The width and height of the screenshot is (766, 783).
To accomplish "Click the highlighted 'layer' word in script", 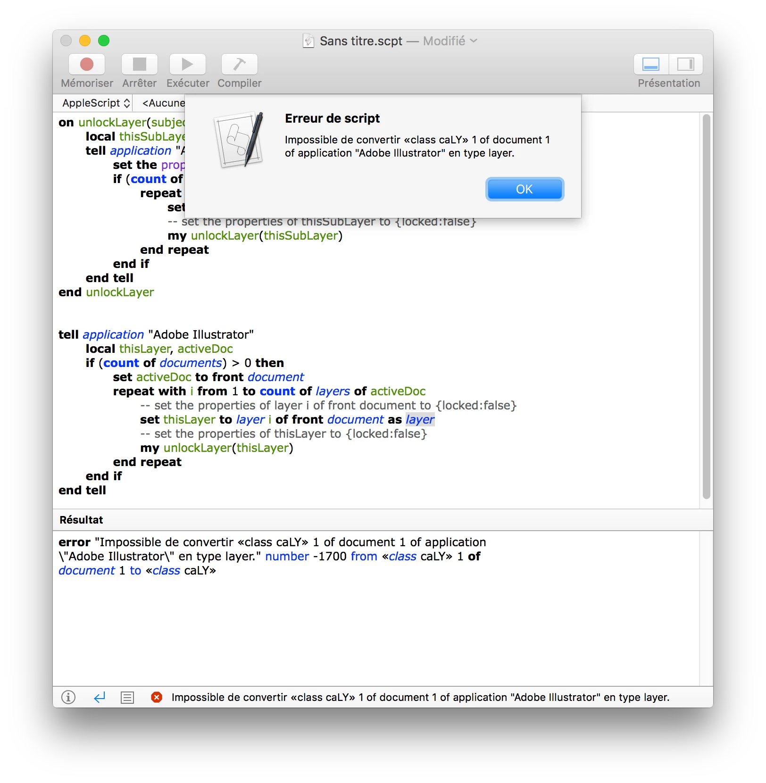I will coord(420,419).
